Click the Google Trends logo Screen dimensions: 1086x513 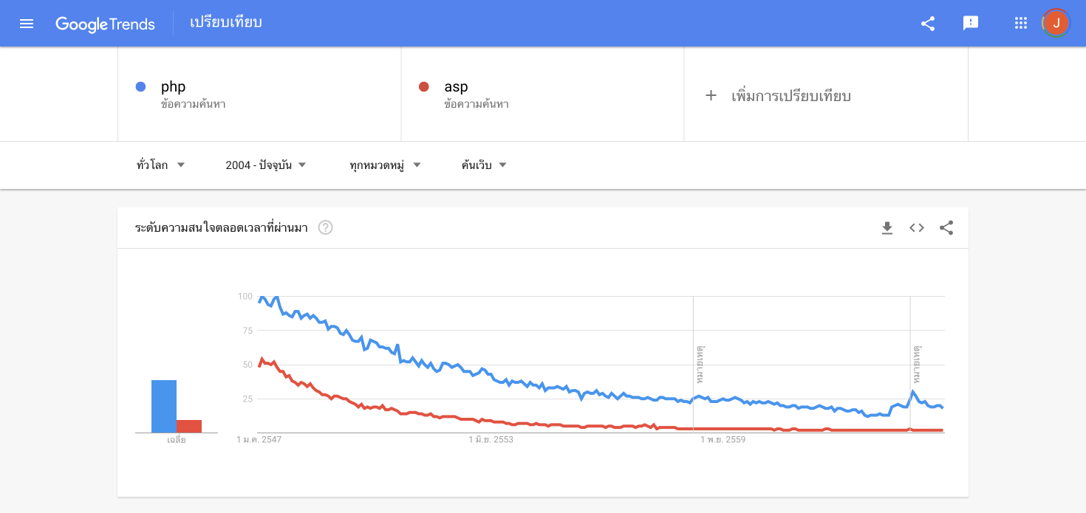[x=105, y=24]
